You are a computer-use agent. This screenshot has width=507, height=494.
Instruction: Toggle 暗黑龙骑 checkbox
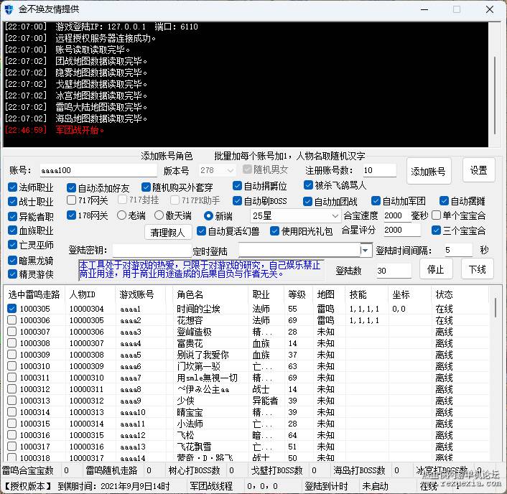point(12,260)
